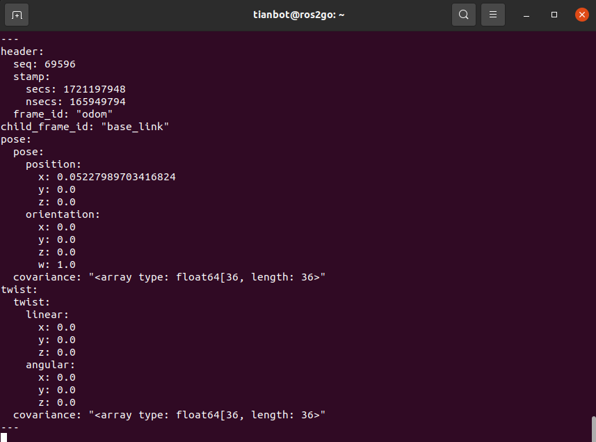The width and height of the screenshot is (596, 442).
Task: Click the tianbot@ros2go window title
Action: click(x=299, y=15)
